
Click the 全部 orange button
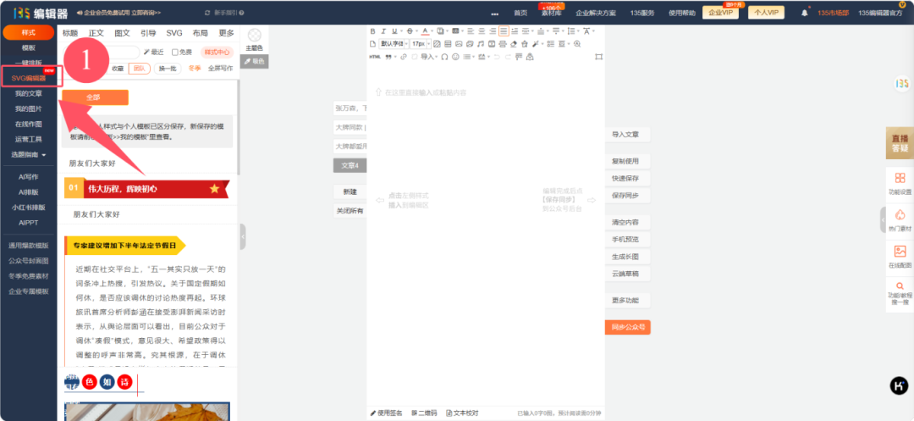click(95, 97)
